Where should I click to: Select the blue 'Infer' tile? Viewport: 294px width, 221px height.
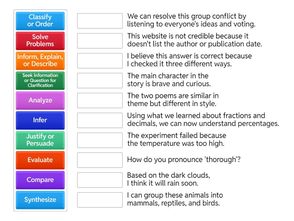coord(40,120)
